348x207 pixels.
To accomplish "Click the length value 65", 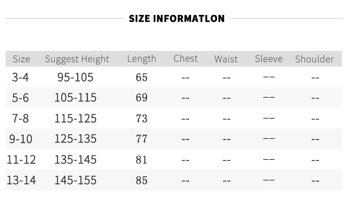I will 141,77.
